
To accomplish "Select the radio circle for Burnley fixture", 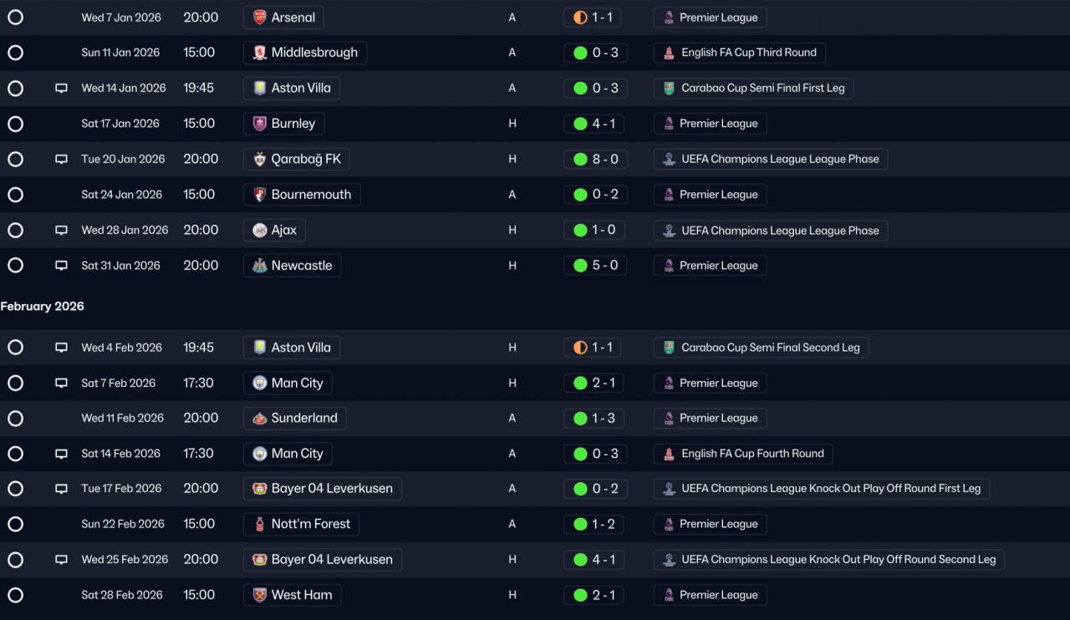I will tap(15, 124).
